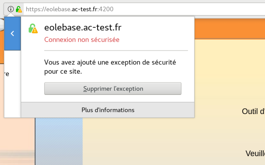
Task: Click the orange header banner beside popup
Action: [x=230, y=29]
